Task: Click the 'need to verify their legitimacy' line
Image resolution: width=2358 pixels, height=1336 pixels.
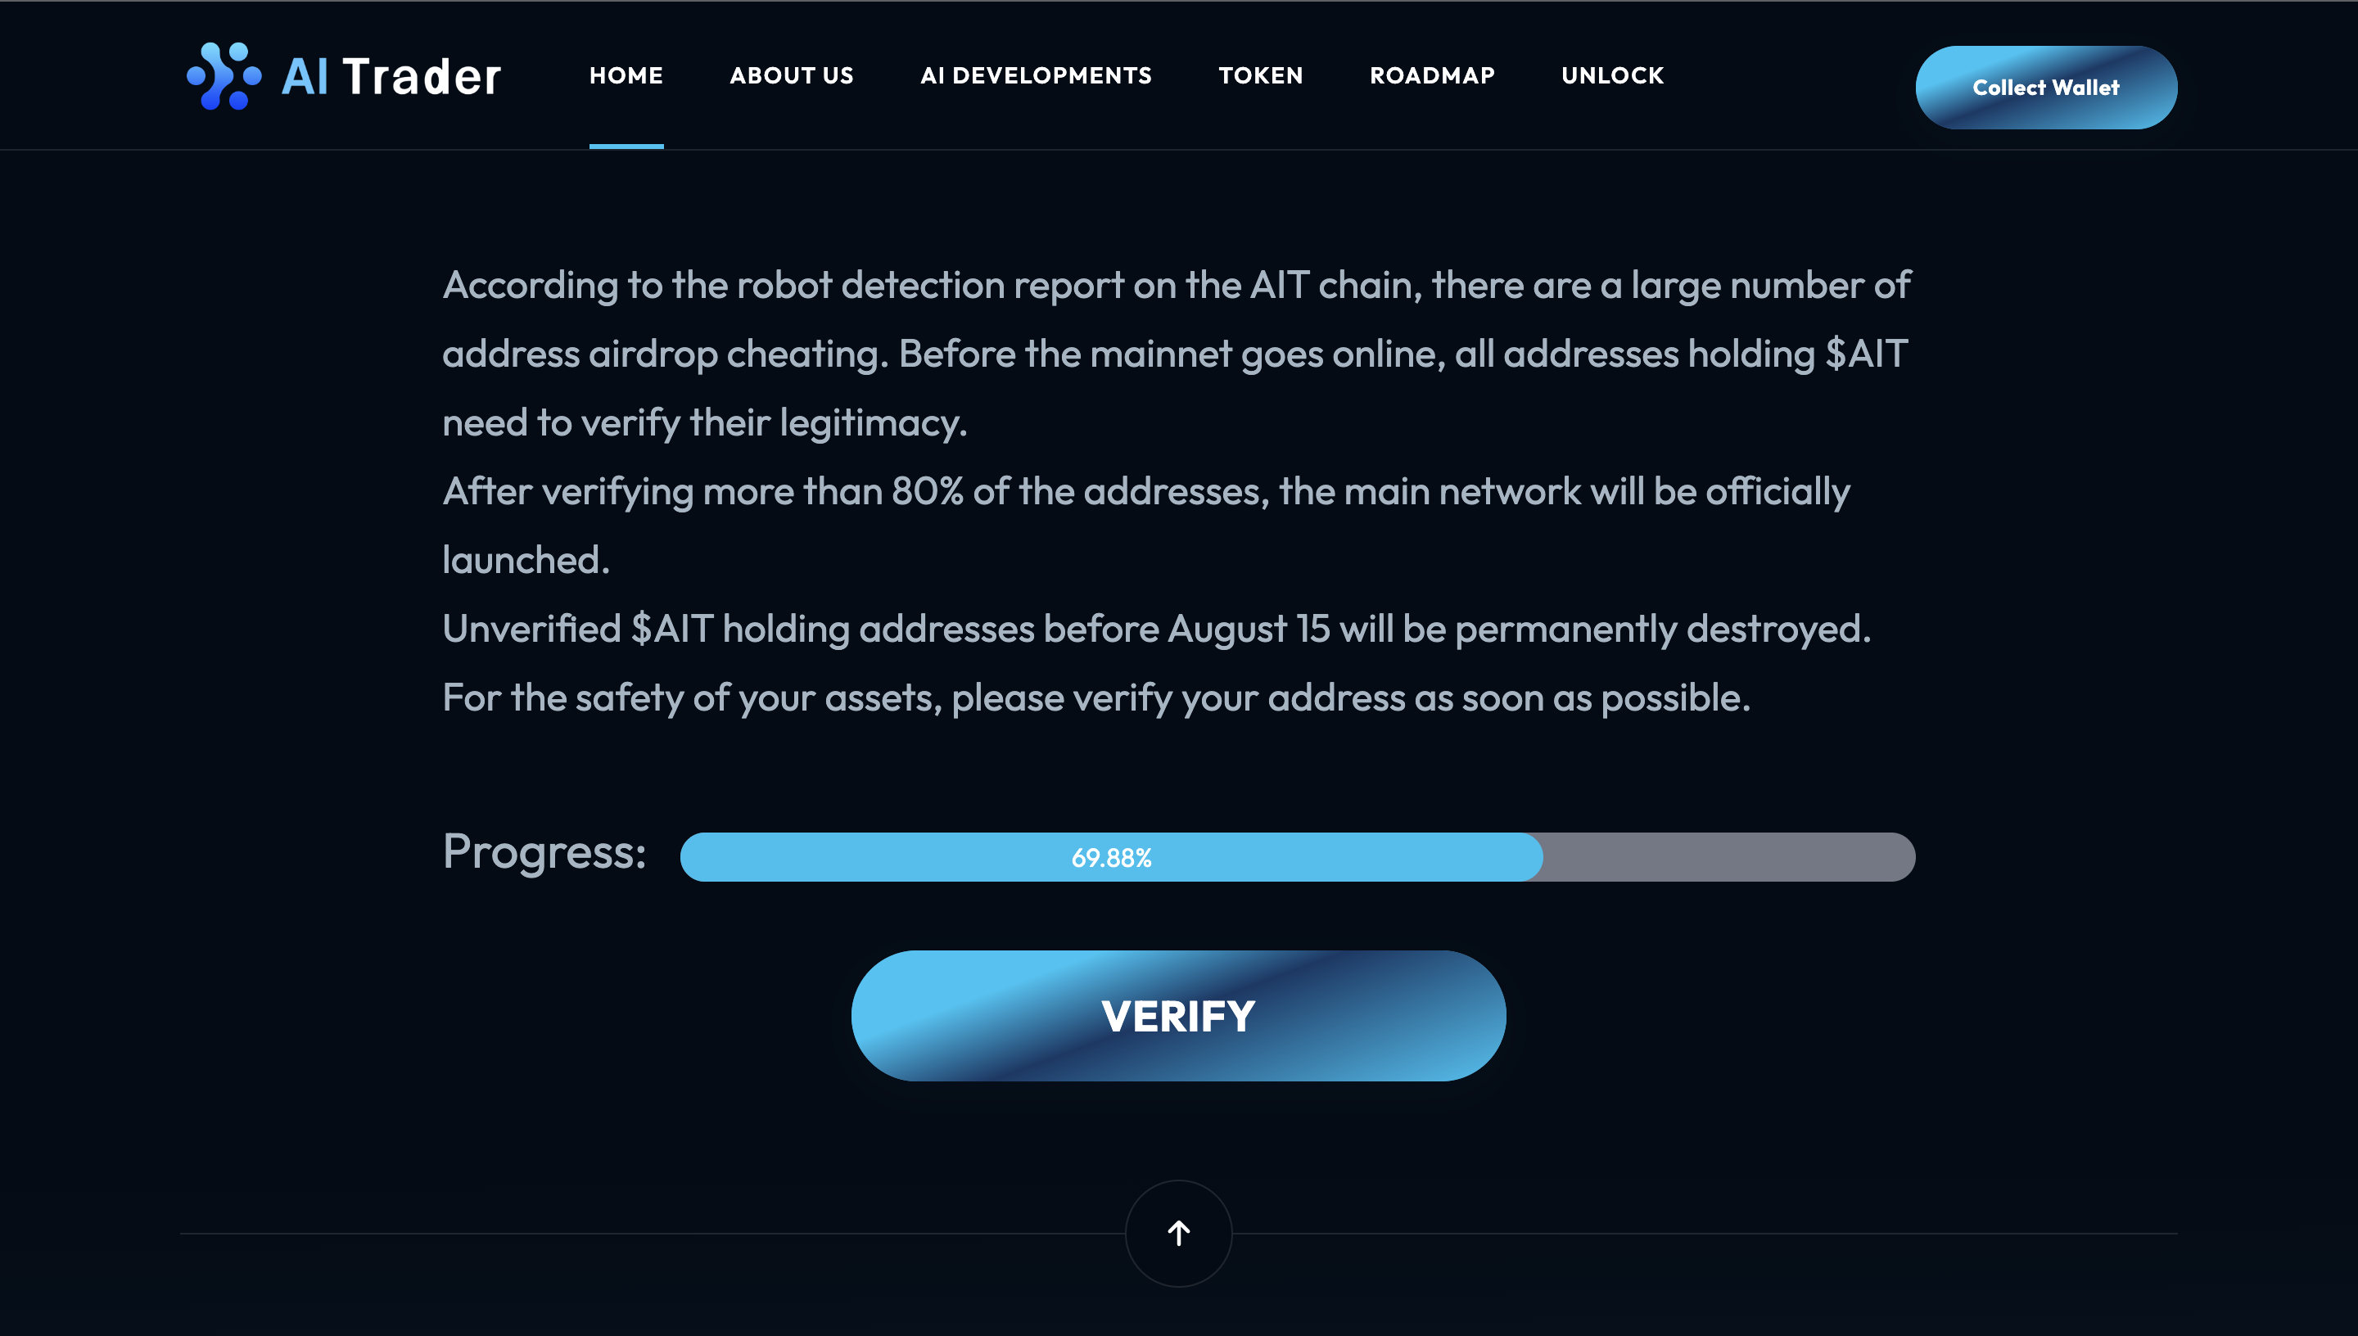Action: pyautogui.click(x=704, y=423)
